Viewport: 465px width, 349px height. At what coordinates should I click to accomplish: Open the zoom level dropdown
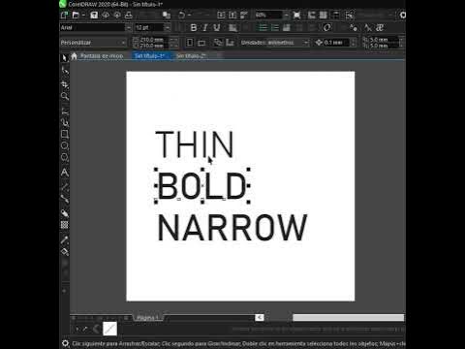click(286, 15)
